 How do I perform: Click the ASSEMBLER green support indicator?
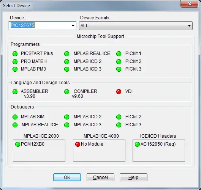click(x=15, y=91)
